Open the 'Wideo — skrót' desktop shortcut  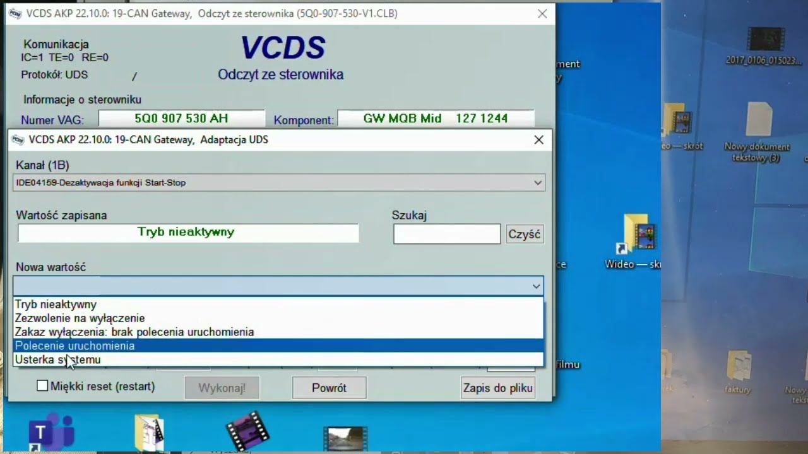click(638, 242)
